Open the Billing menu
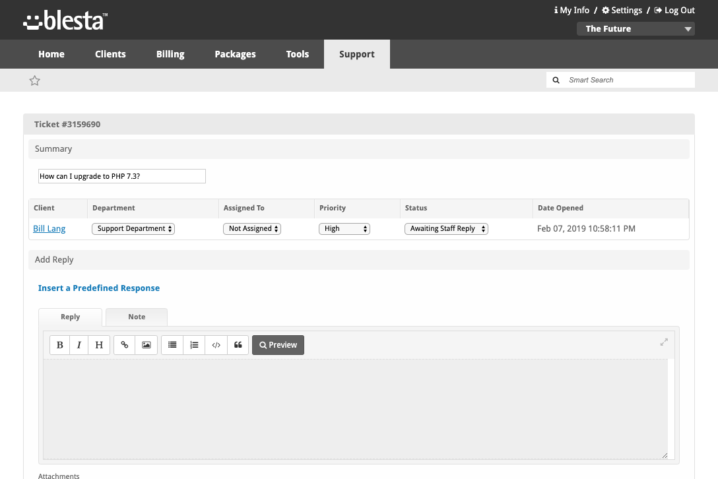This screenshot has height=479, width=718. click(170, 54)
